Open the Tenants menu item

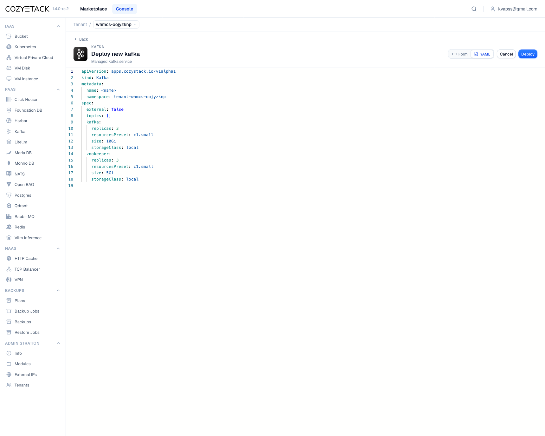tap(22, 385)
